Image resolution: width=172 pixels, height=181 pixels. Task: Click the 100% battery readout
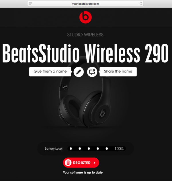119,149
